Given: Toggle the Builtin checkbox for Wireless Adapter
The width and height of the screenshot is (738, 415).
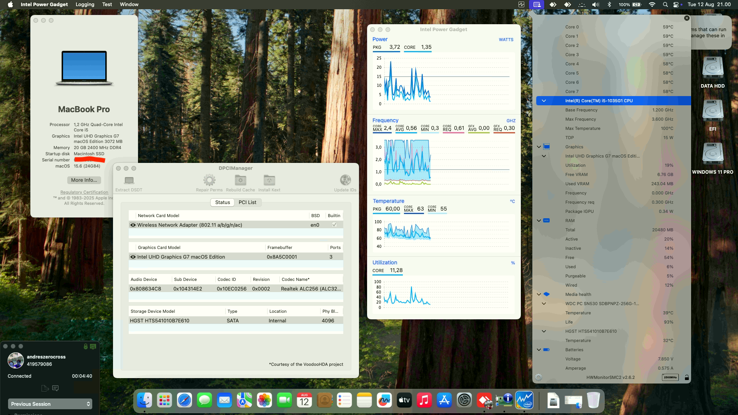Looking at the screenshot, I should (x=334, y=225).
